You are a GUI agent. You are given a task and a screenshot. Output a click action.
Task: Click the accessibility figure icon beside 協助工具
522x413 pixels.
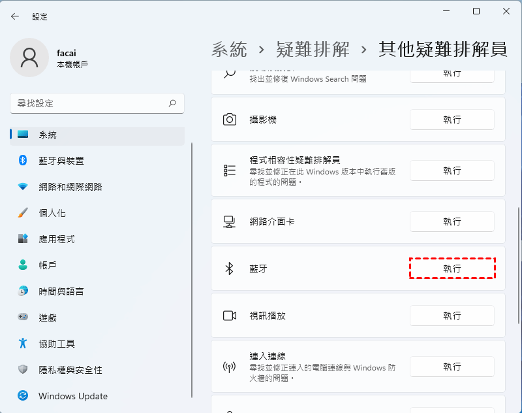pos(23,343)
